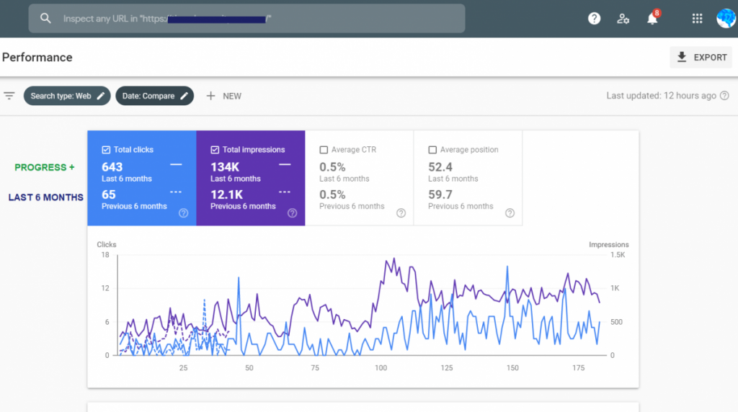Check the Average position checkbox
Image resolution: width=738 pixels, height=412 pixels.
[x=432, y=150]
